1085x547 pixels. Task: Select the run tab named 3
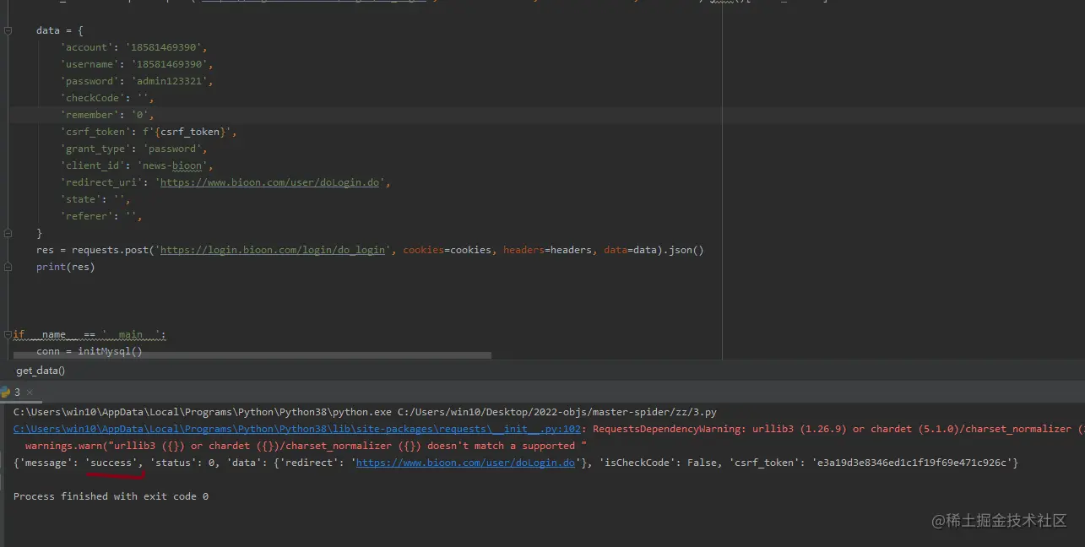[x=17, y=393]
